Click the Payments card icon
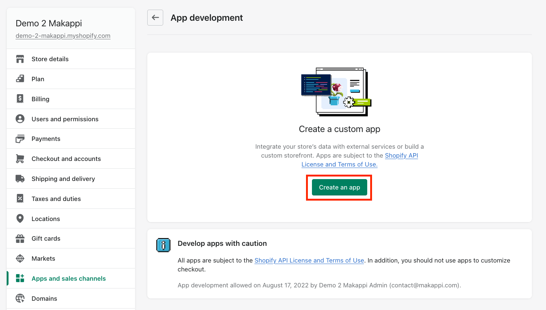 coord(20,139)
